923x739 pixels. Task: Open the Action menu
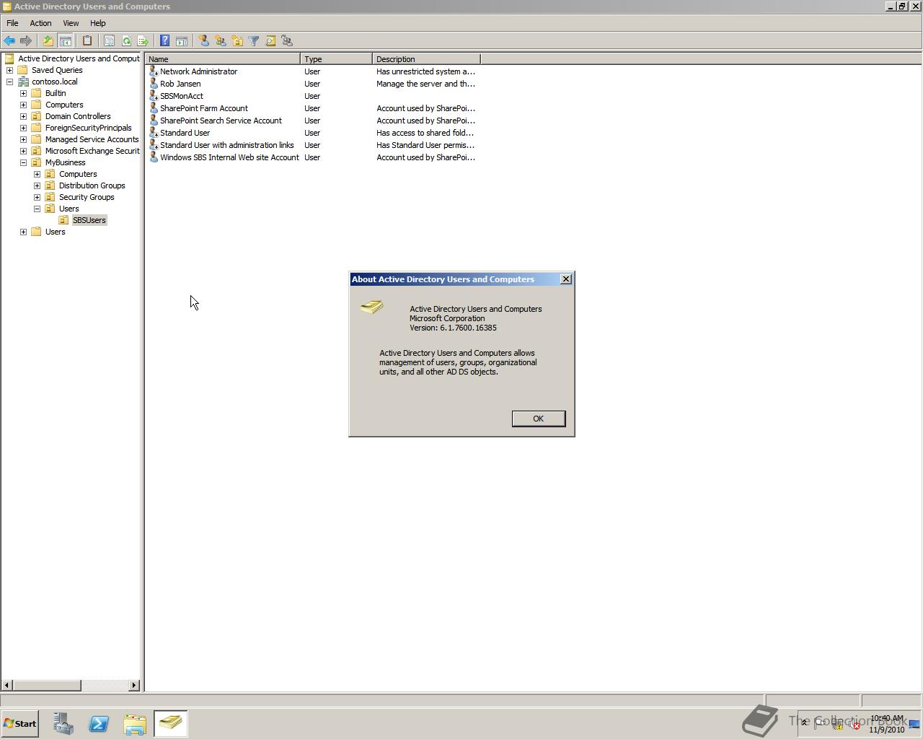pos(40,23)
